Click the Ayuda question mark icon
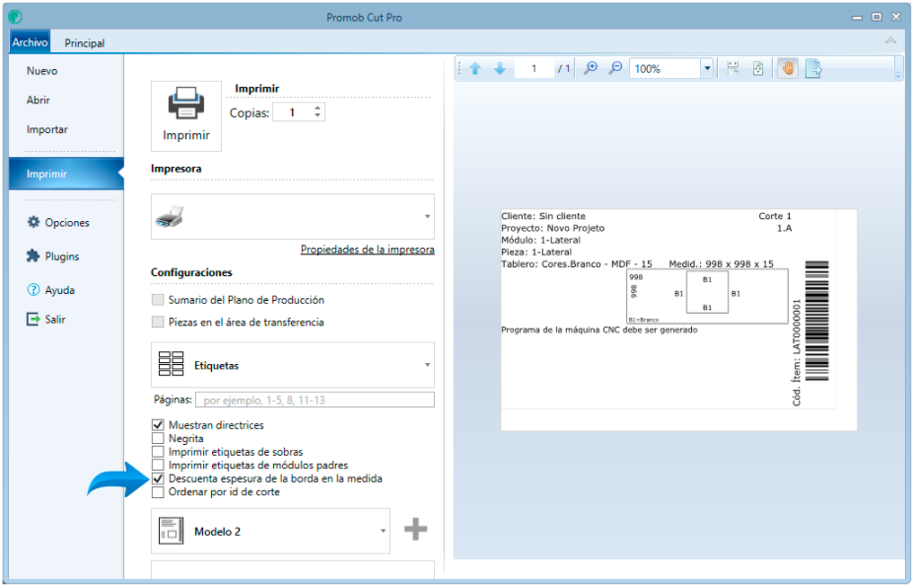 [x=34, y=289]
